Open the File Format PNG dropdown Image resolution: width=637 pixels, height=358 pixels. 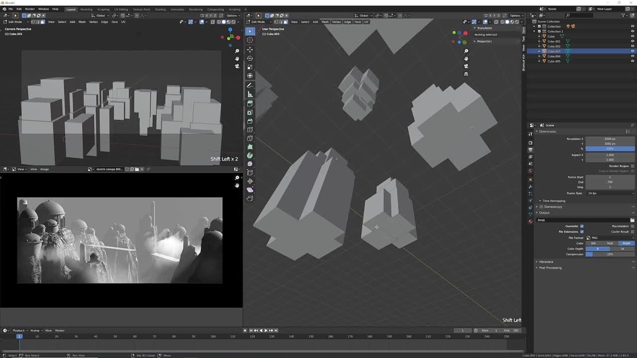tap(610, 238)
